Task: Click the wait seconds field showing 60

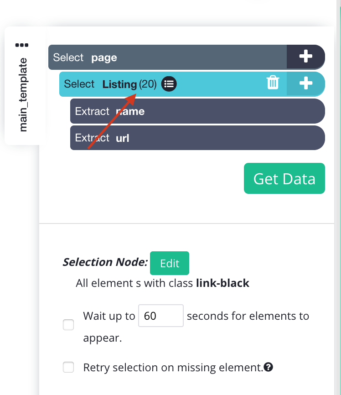Action: [160, 316]
